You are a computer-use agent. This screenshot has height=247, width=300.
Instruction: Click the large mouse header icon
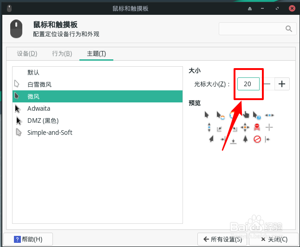(x=16, y=29)
